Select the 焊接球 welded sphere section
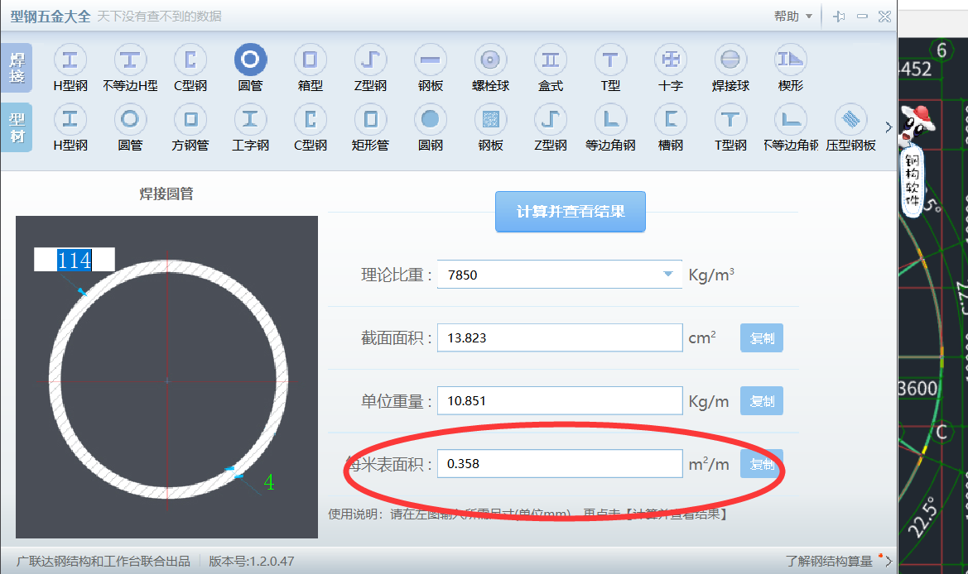The width and height of the screenshot is (968, 574). pos(730,60)
